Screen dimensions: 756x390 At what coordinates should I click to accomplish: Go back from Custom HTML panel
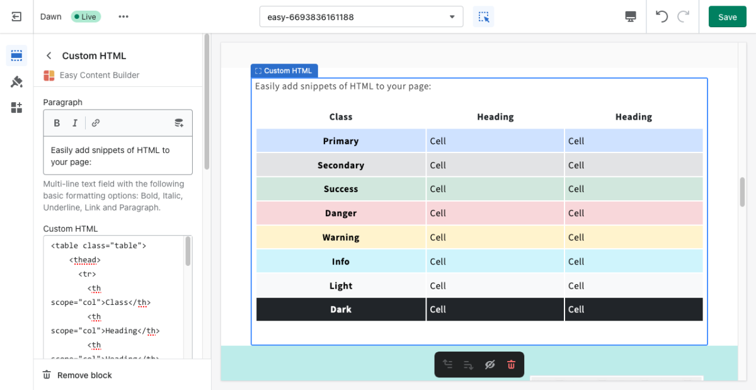pyautogui.click(x=49, y=56)
